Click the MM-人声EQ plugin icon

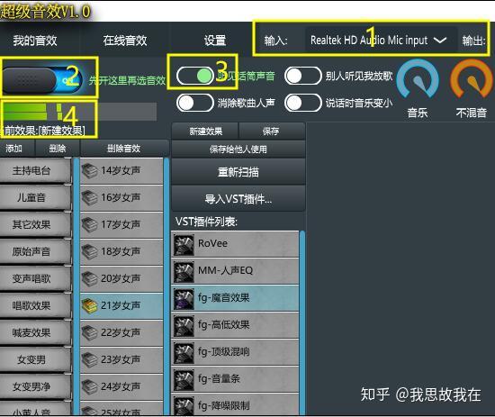184,272
